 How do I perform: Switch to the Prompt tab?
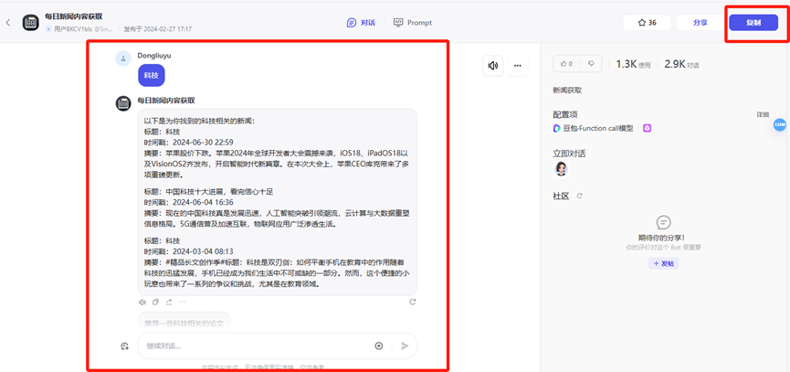point(413,23)
